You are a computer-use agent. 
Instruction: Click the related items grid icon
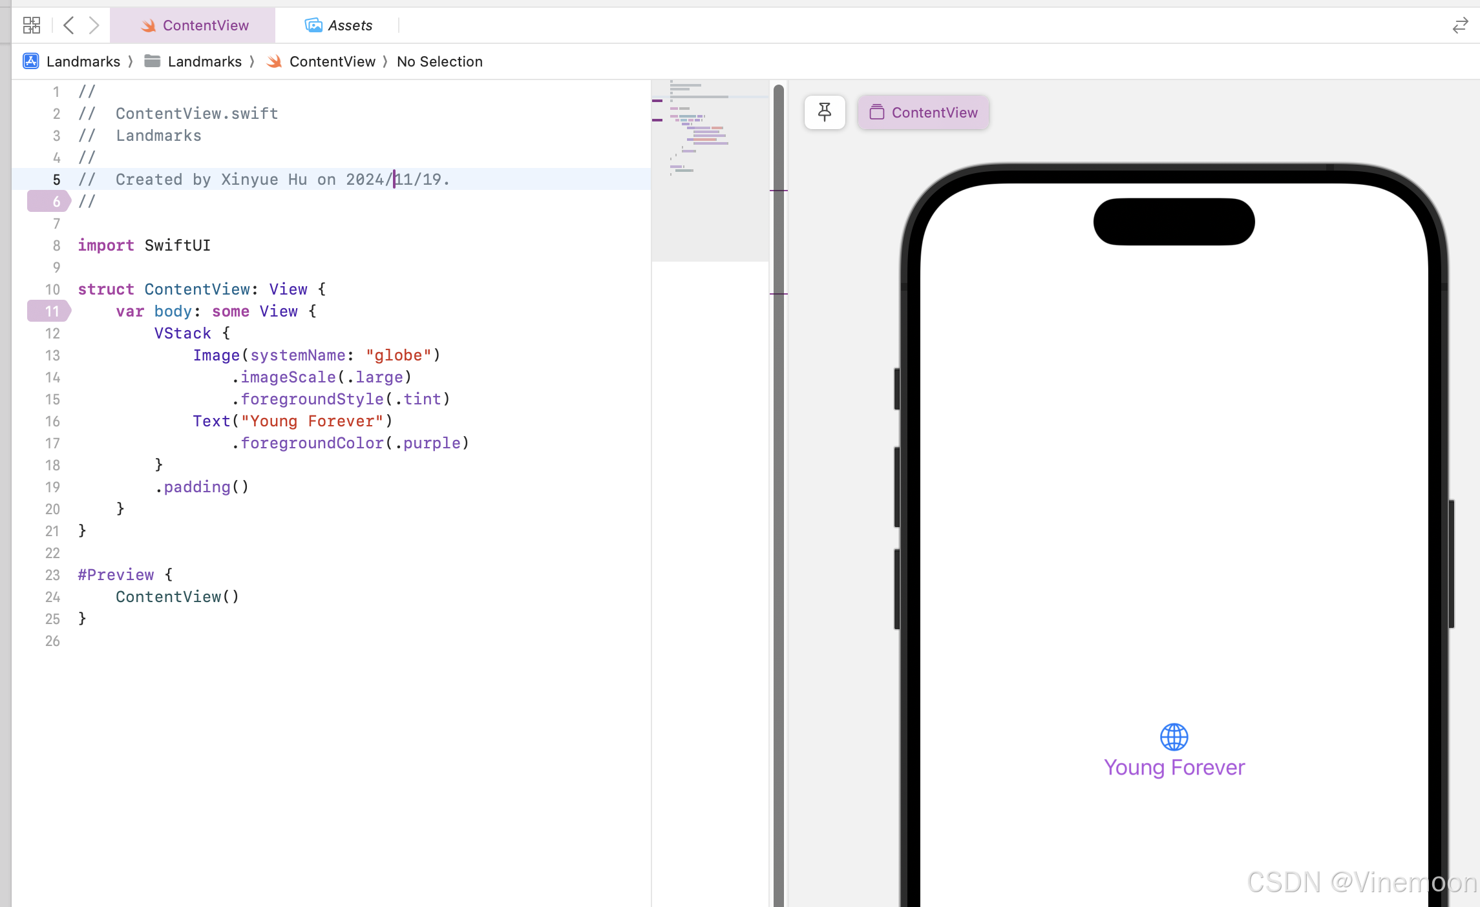pyautogui.click(x=31, y=25)
